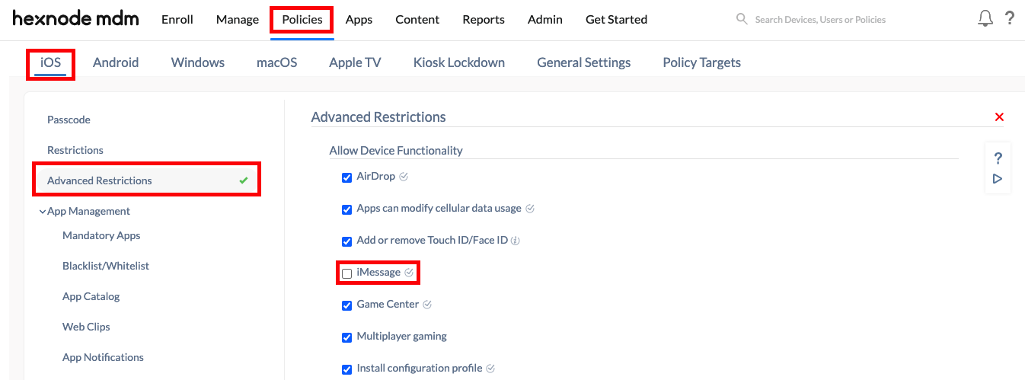Enable the iMessage checkbox
Image resolution: width=1025 pixels, height=380 pixels.
tap(346, 273)
